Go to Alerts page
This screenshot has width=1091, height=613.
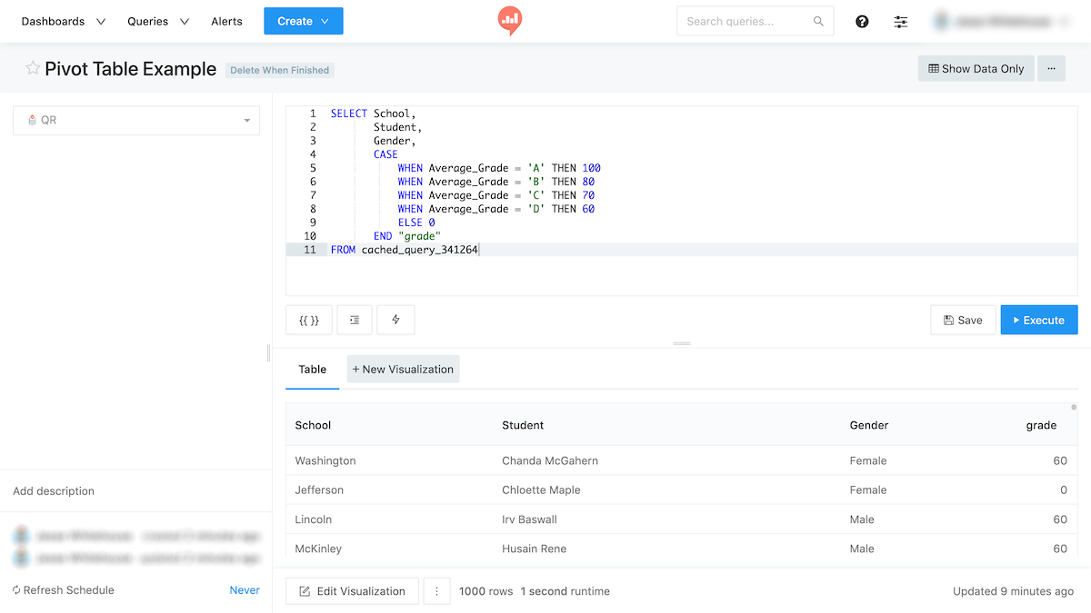tap(226, 21)
